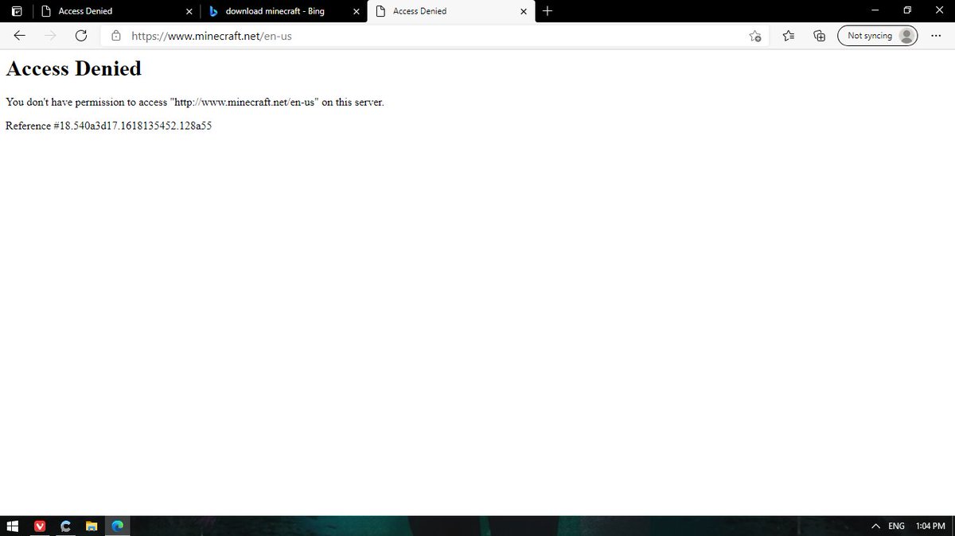Screen dimensions: 955x536
Task: Open File Explorer from the taskbar
Action: coord(92,526)
